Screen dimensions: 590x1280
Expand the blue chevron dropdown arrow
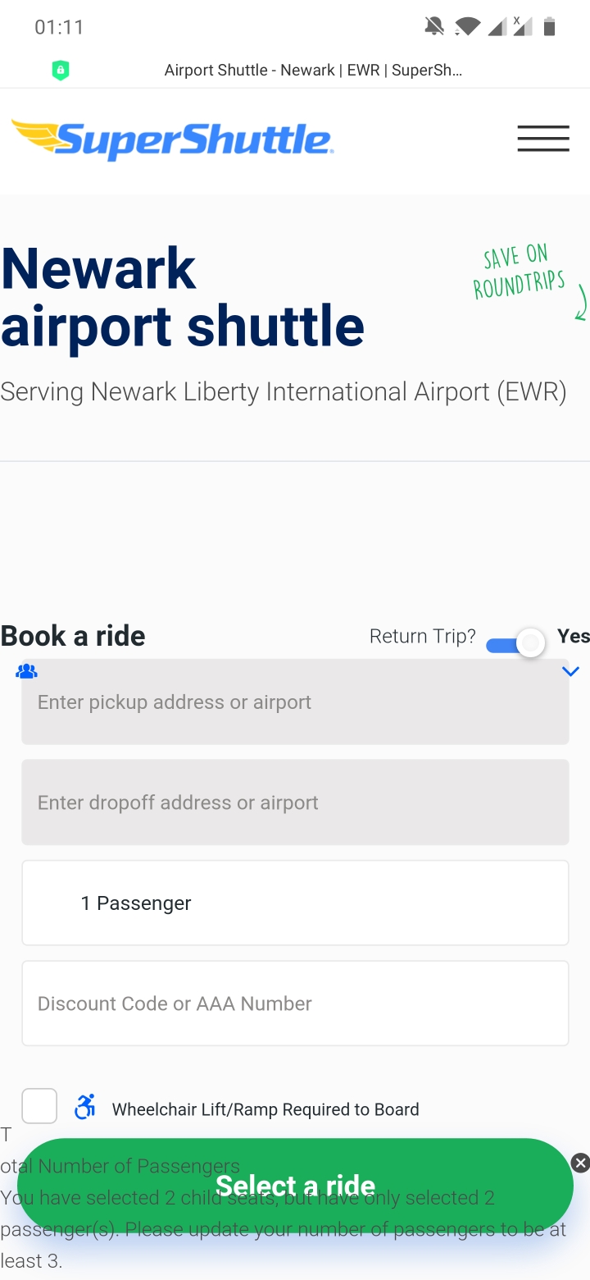[571, 672]
